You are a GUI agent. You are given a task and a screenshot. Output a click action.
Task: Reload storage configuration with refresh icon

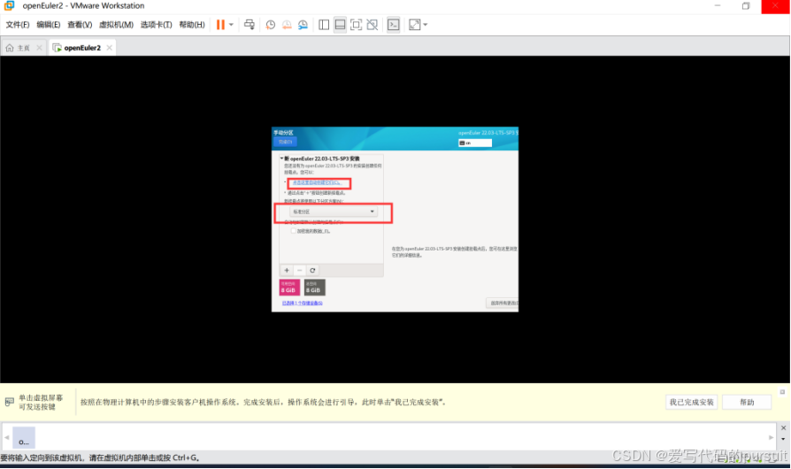312,270
